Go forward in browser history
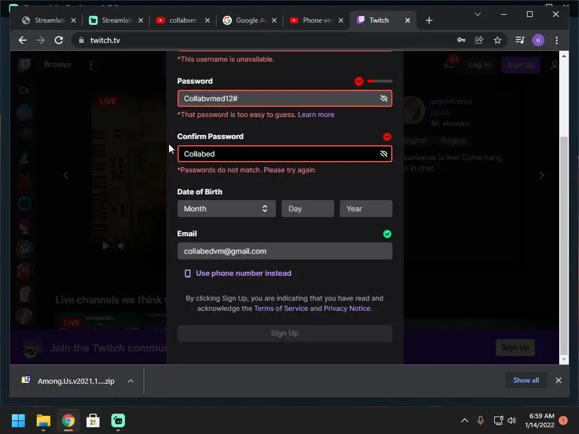The height and width of the screenshot is (434, 579). click(41, 40)
